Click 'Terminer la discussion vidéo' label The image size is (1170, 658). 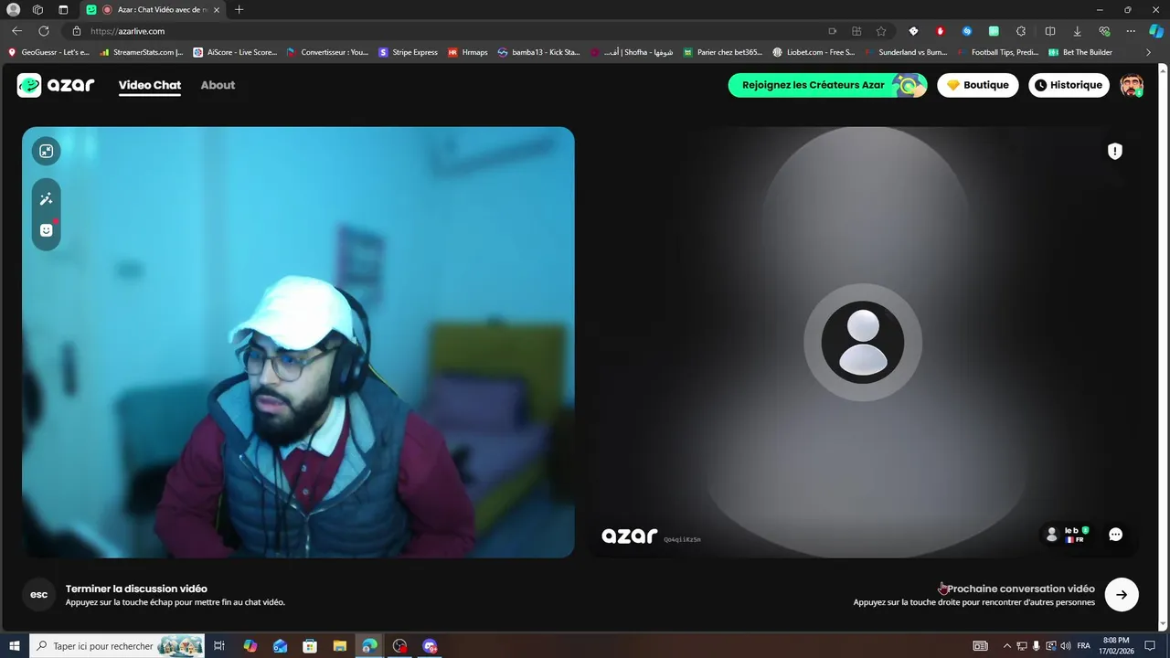(x=136, y=589)
